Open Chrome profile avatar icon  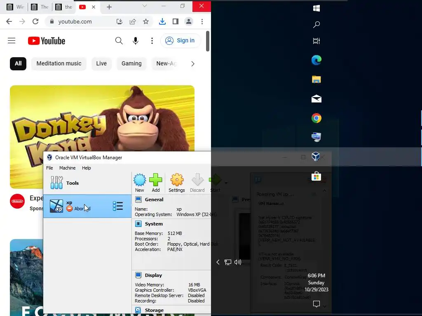[189, 21]
